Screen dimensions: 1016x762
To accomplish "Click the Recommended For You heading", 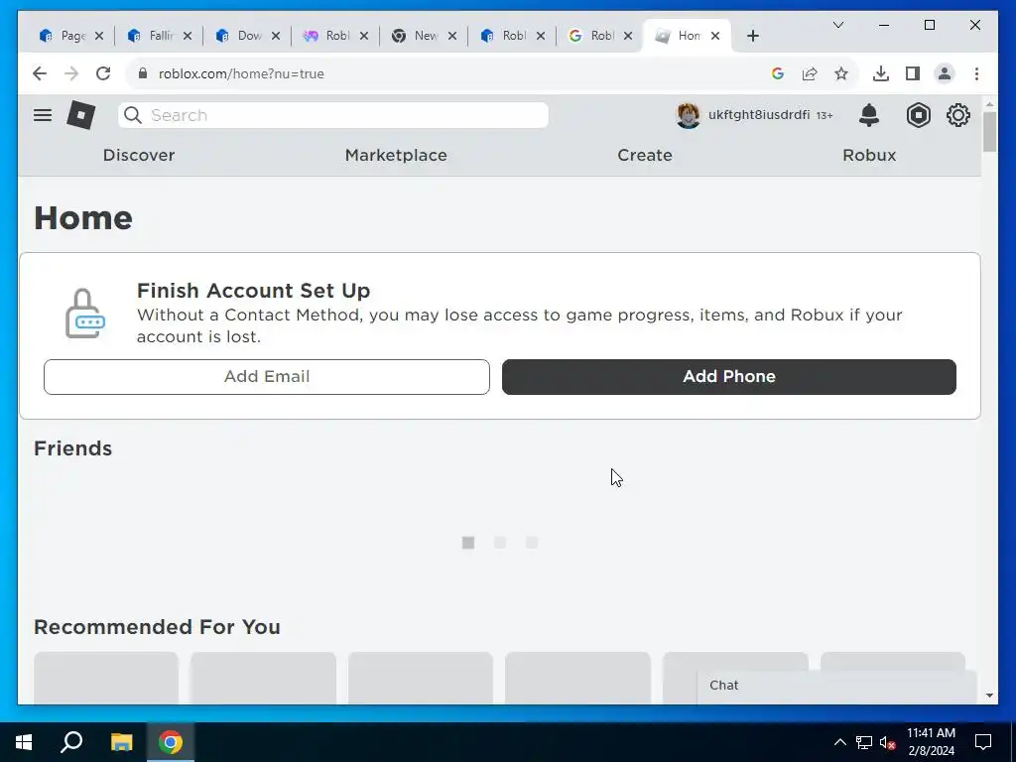I will [x=157, y=627].
